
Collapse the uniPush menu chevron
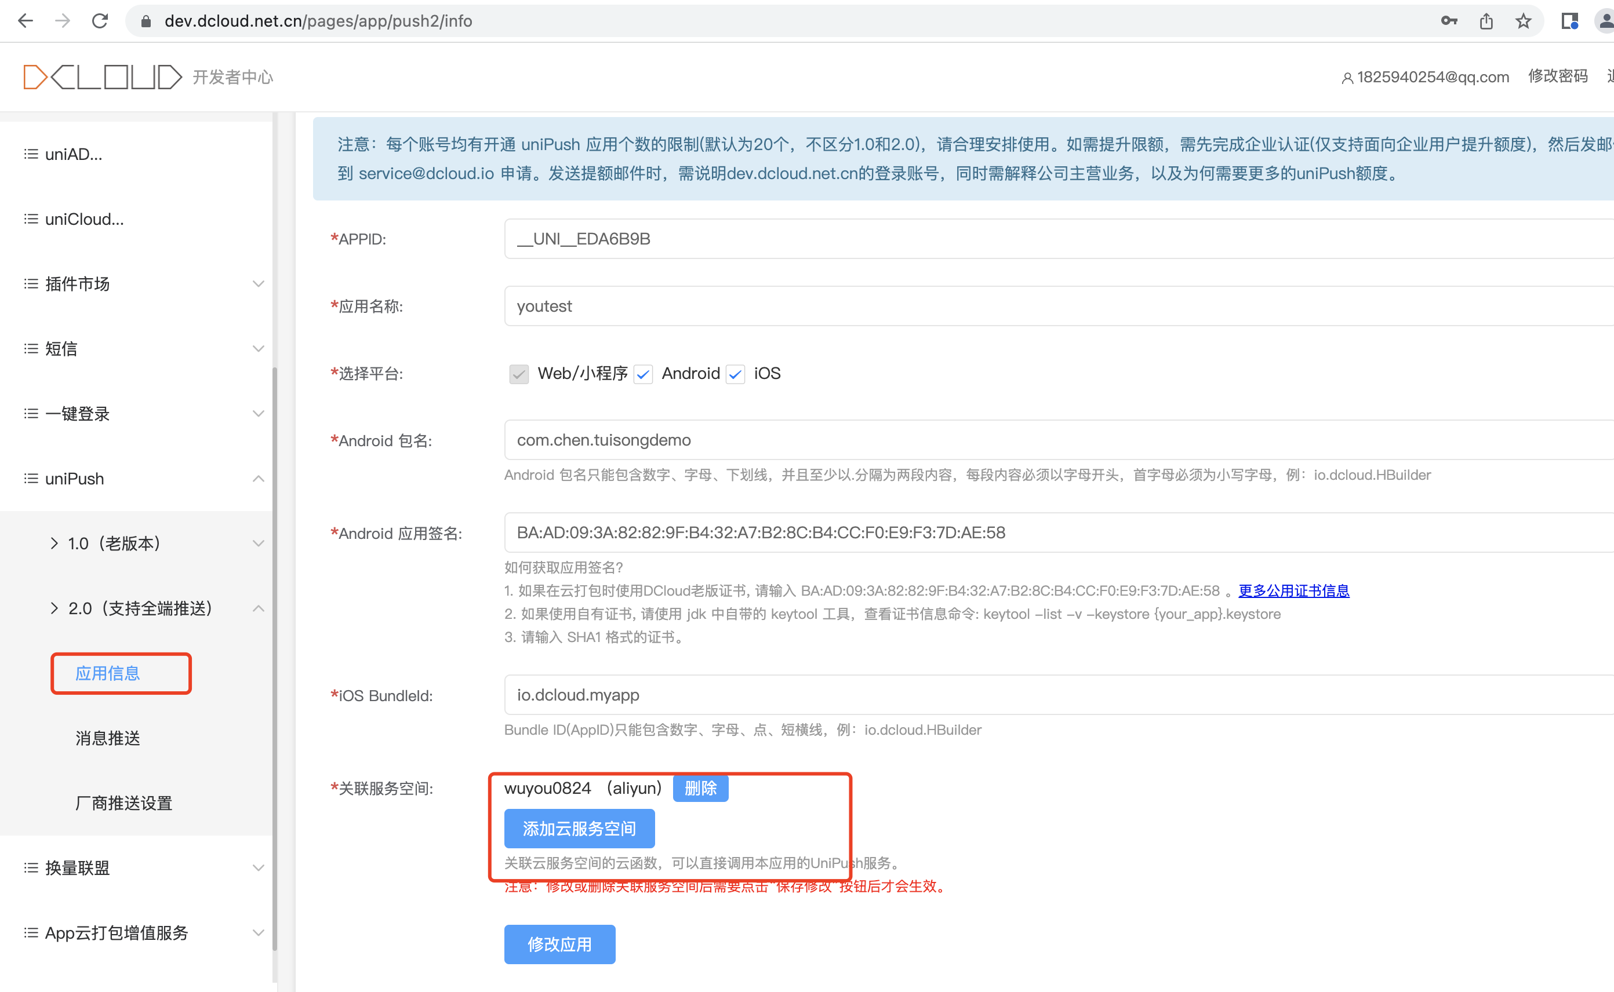click(x=259, y=479)
